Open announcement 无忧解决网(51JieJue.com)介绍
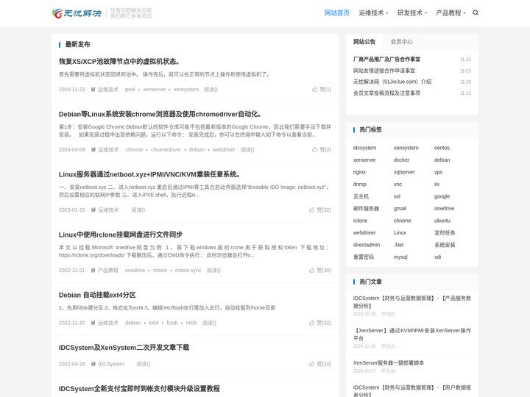Image resolution: width=530 pixels, height=397 pixels. pos(392,82)
